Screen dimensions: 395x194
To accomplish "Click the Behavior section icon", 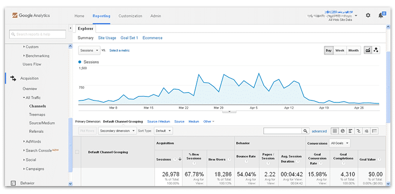I will click(x=13, y=183).
